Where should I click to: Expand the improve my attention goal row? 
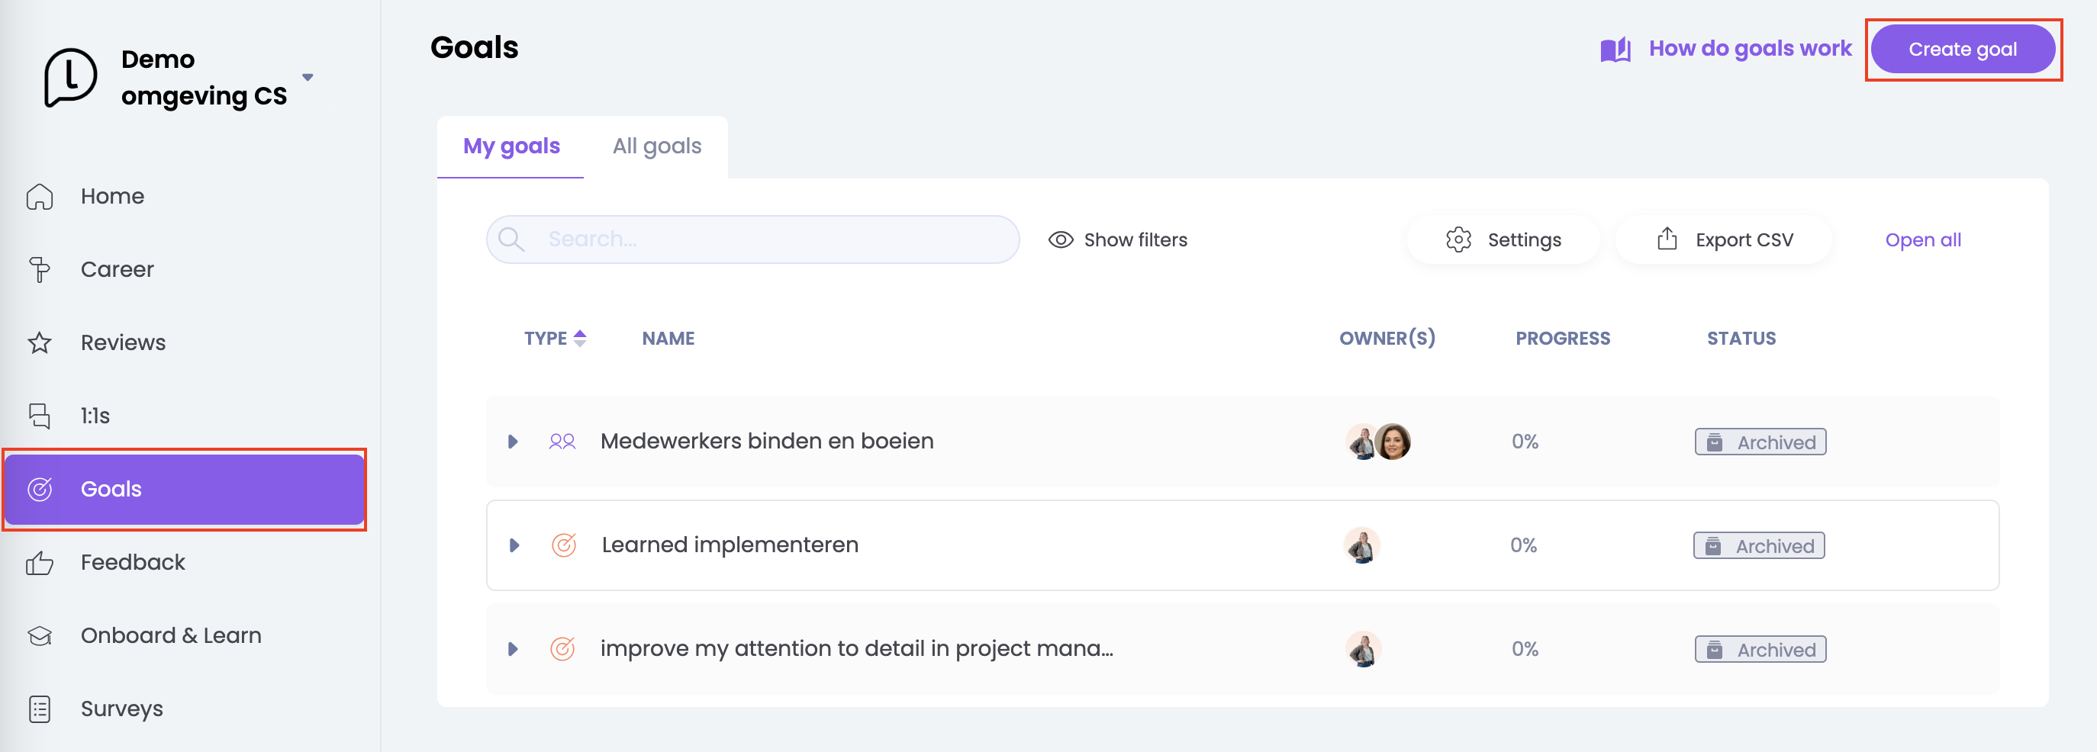pos(513,650)
